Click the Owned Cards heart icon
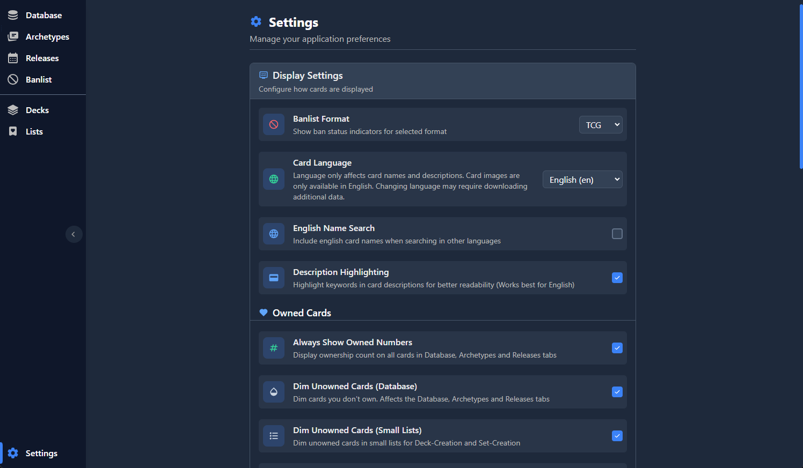 tap(264, 313)
